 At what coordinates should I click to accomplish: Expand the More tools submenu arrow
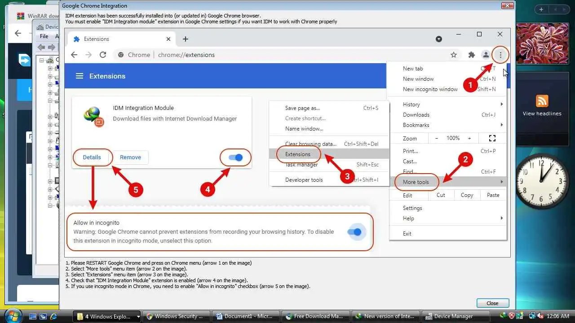point(502,182)
